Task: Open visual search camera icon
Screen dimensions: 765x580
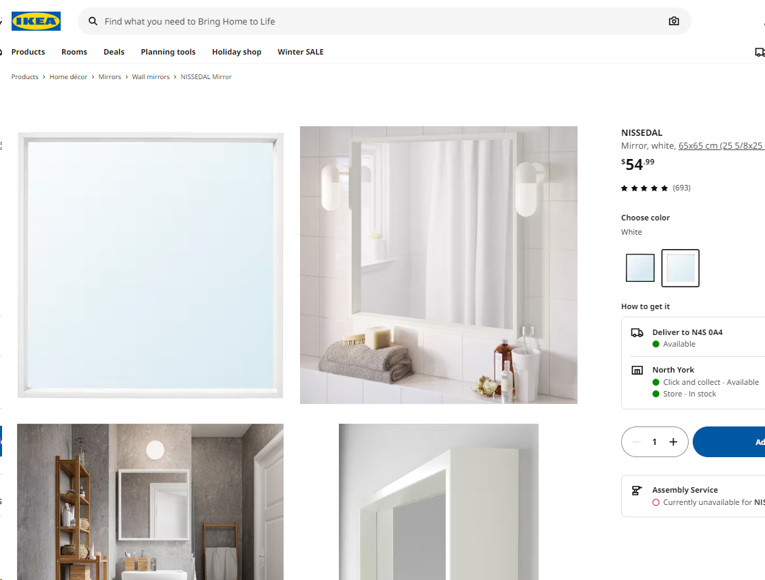Action: pyautogui.click(x=674, y=21)
